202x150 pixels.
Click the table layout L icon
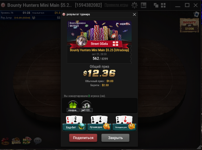[x=143, y=5]
